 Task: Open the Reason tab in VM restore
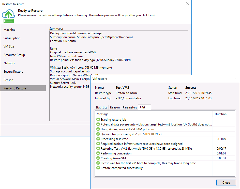click(x=115, y=107)
